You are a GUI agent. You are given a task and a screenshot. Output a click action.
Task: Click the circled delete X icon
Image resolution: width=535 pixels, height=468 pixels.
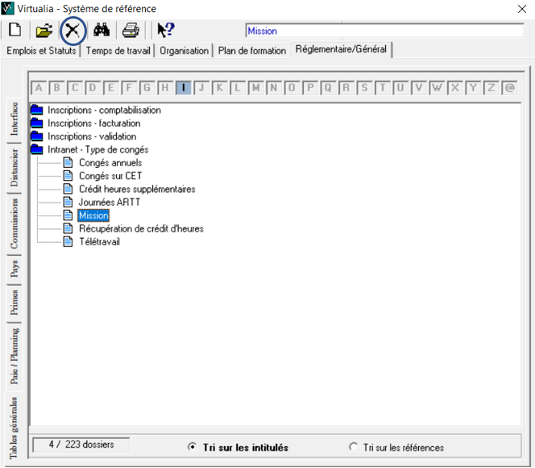click(73, 31)
